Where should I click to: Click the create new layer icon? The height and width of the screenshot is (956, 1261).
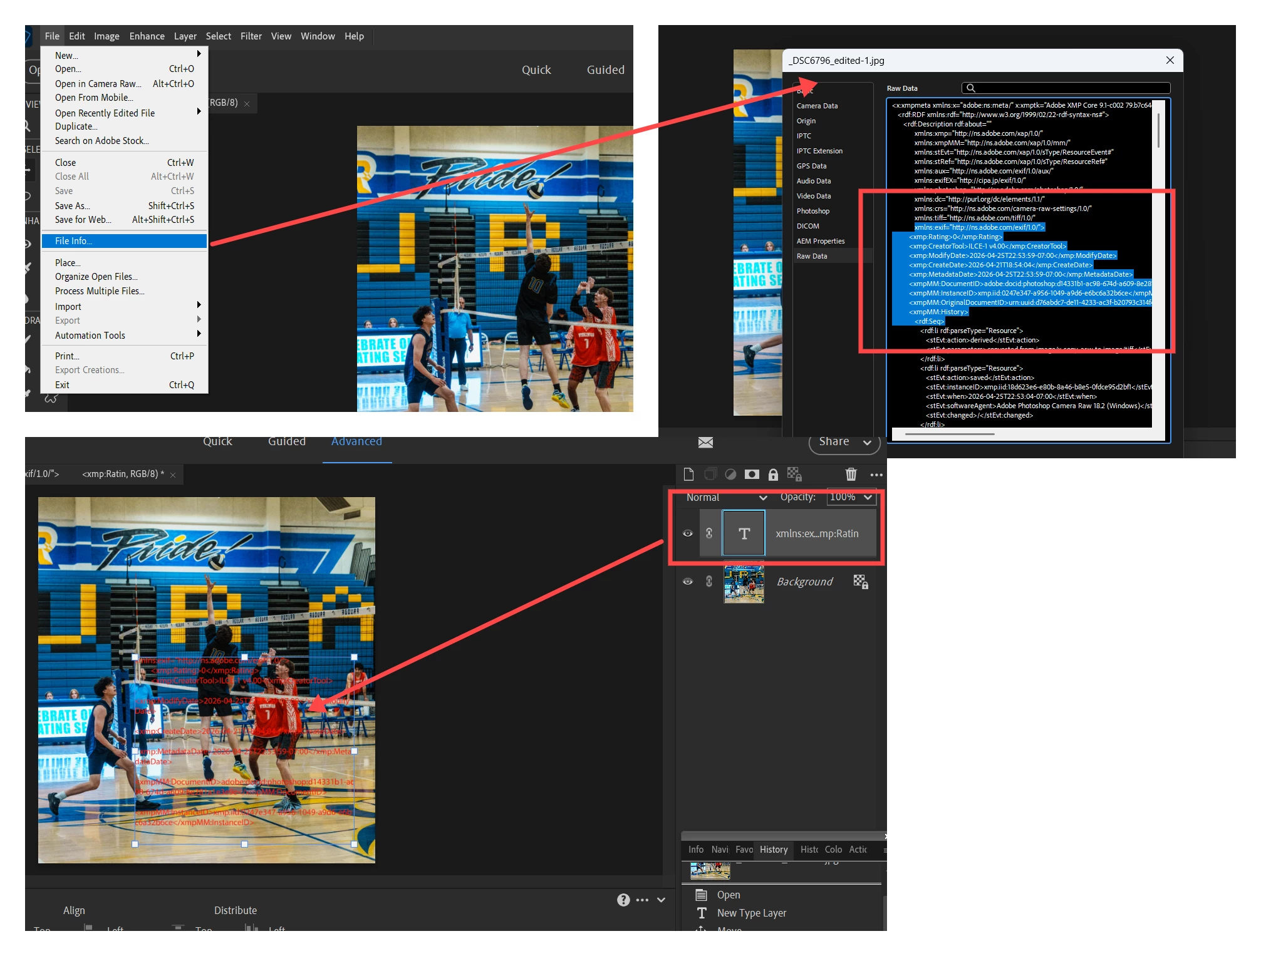688,474
